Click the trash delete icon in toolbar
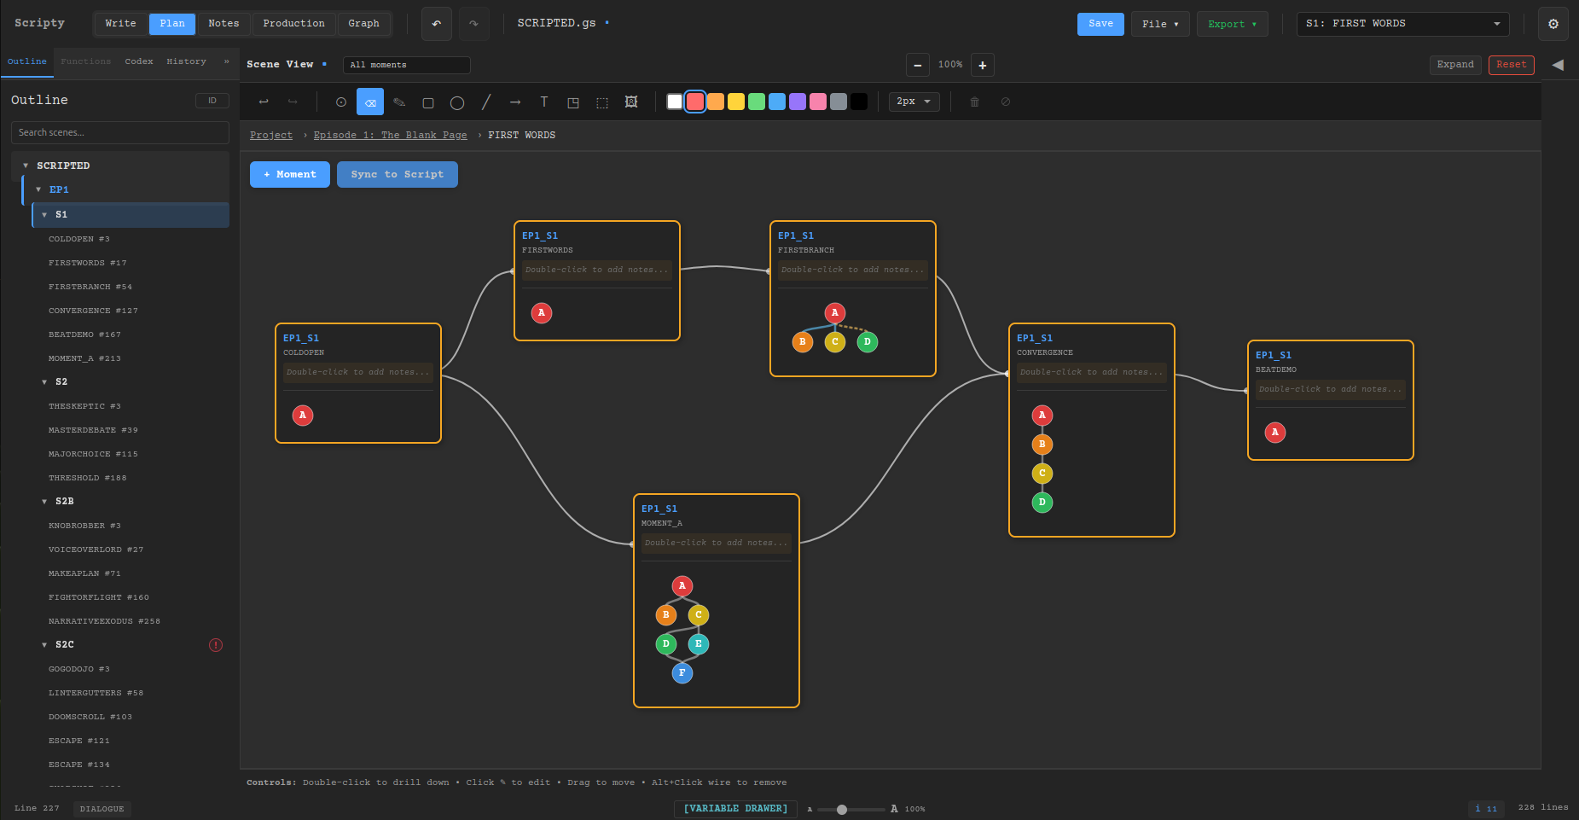The height and width of the screenshot is (820, 1579). (974, 102)
